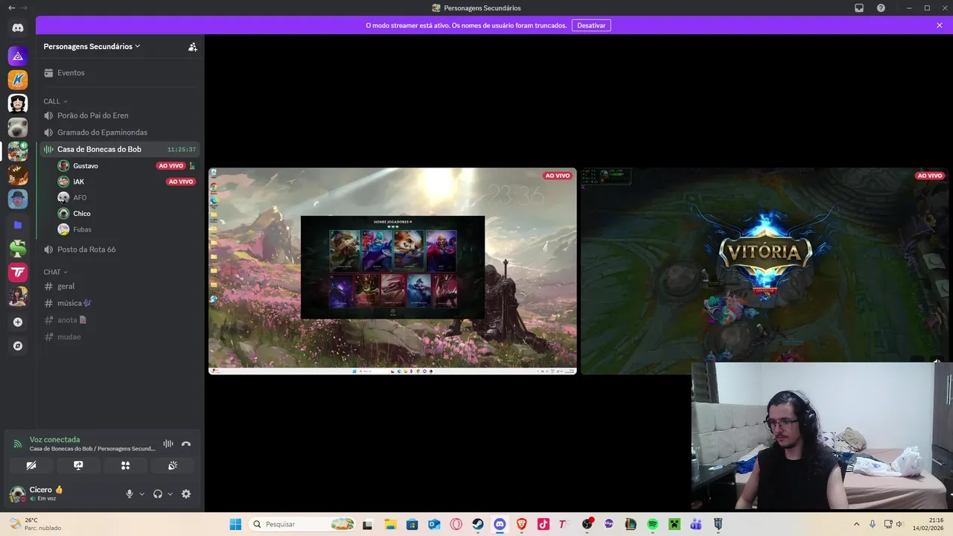This screenshot has height=536, width=953.
Task: Open the purple folder server icon
Action: (x=18, y=224)
